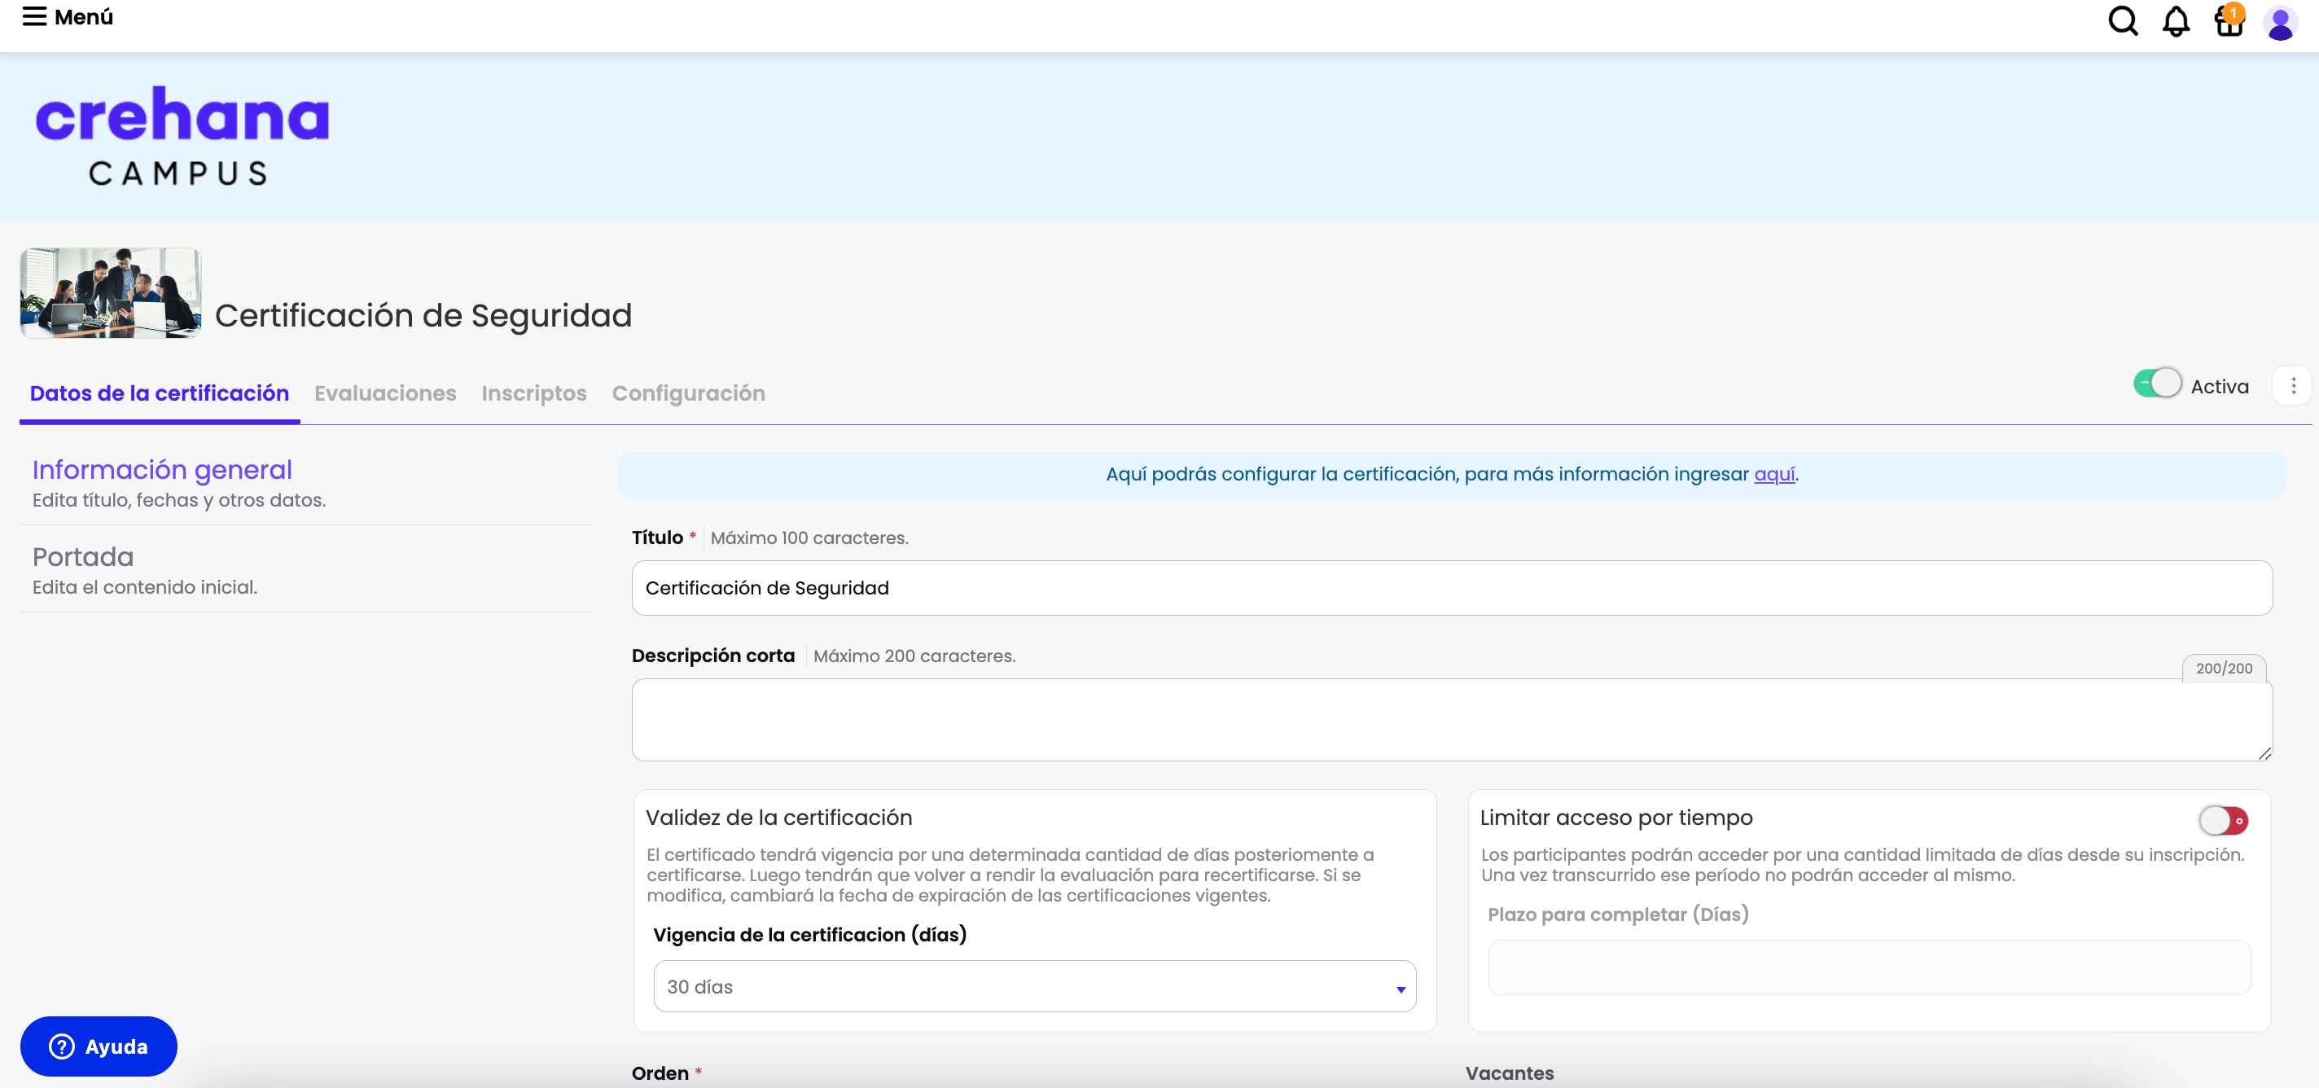This screenshot has height=1088, width=2319.
Task: Click the certification cover thumbnail
Action: tap(110, 292)
